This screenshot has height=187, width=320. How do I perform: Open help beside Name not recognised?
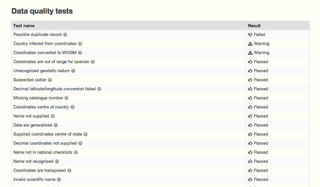[57, 161]
